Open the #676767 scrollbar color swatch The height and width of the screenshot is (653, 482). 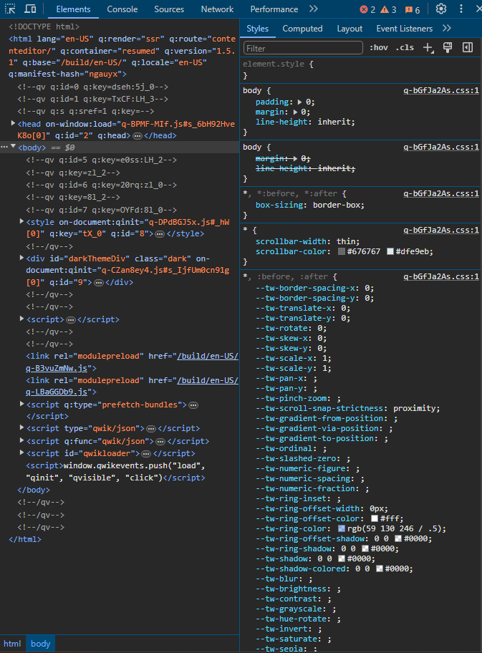[x=342, y=251]
